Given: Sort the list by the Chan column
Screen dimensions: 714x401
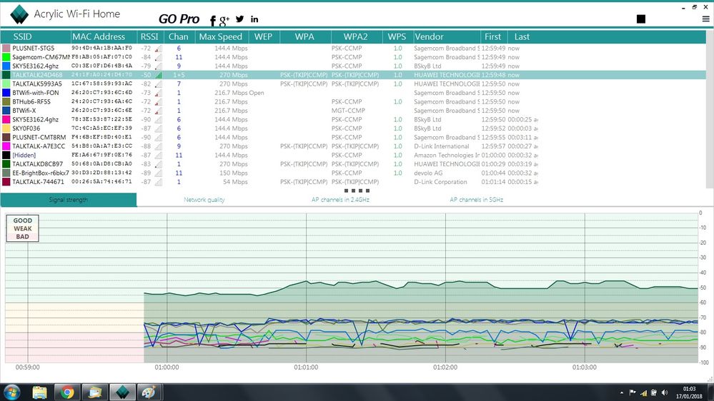Looking at the screenshot, I should click(x=178, y=37).
